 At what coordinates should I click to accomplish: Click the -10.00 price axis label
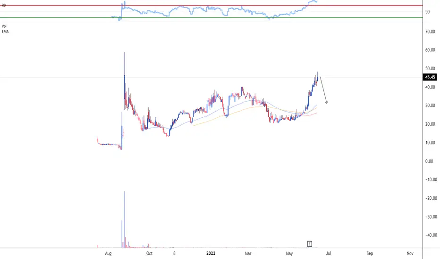tap(431, 179)
